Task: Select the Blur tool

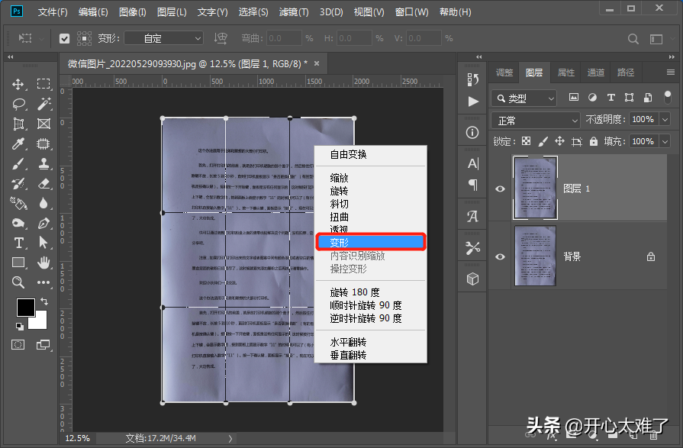Action: 43,204
